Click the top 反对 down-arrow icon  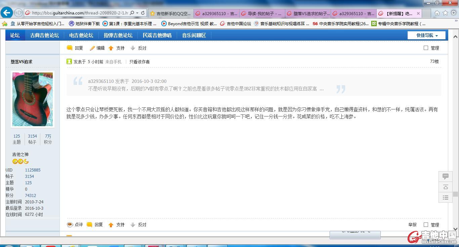click(133, 48)
